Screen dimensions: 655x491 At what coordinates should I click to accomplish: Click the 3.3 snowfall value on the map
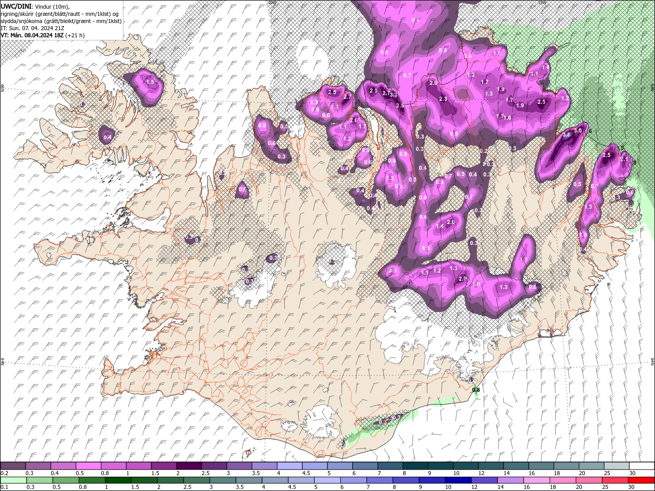(394, 95)
